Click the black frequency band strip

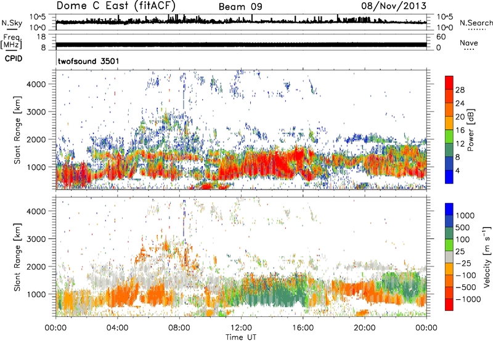[241, 44]
